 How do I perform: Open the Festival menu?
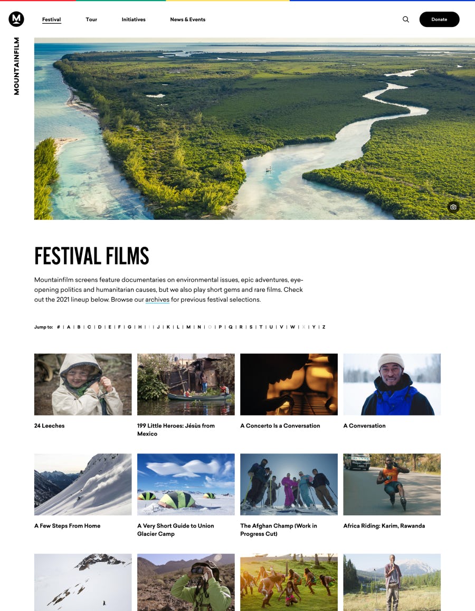pyautogui.click(x=51, y=20)
